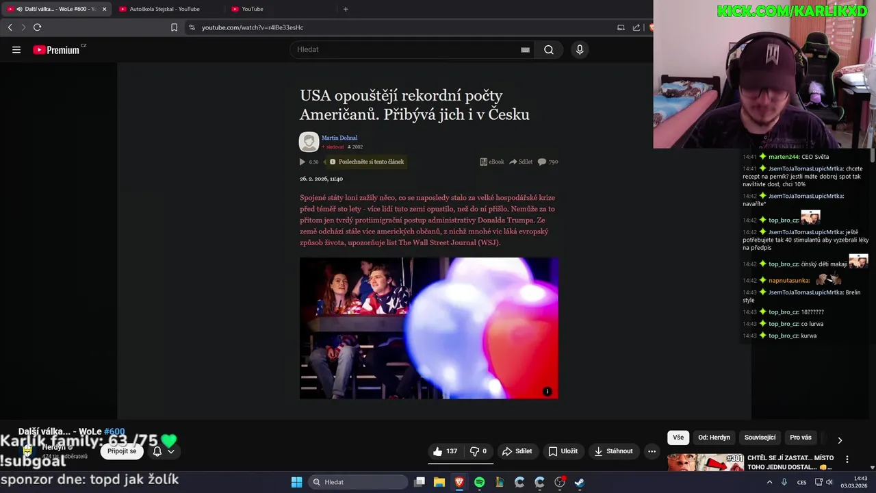Open on-screen keyboard icon in search box
876x493 pixels.
tap(525, 50)
